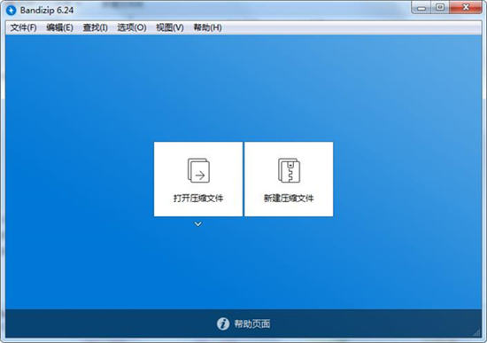Viewport: 487px width, 343px height.
Task: Click the 打开压缩文件 label
Action: 198,198
